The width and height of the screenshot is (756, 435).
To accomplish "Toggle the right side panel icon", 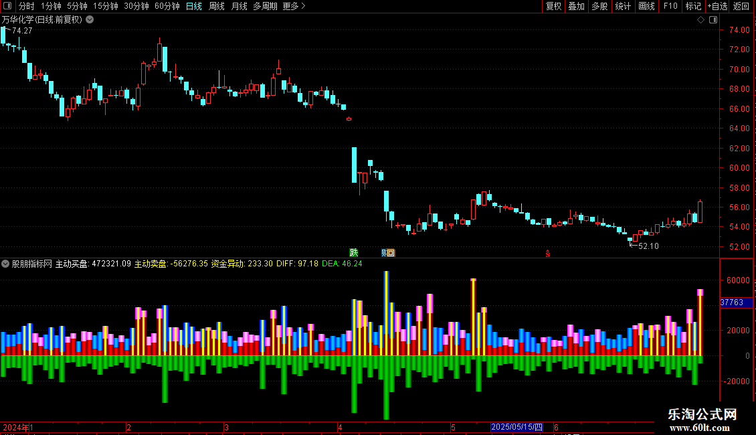I will point(713,20).
